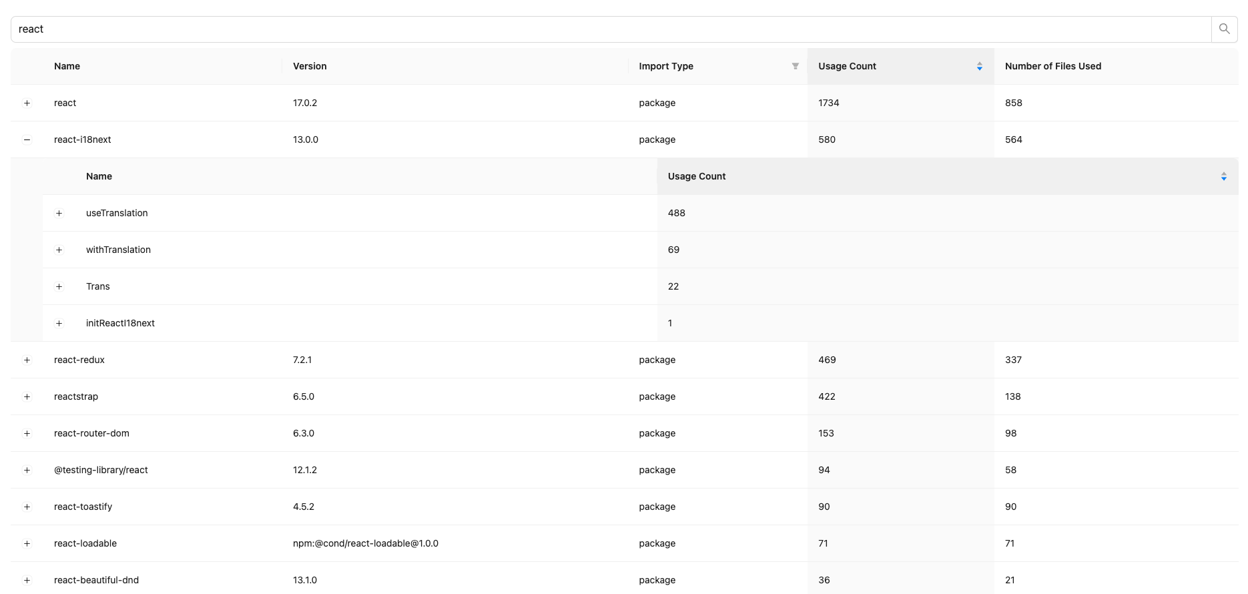Select files used value 337
Image resolution: width=1248 pixels, height=594 pixels.
[1013, 360]
